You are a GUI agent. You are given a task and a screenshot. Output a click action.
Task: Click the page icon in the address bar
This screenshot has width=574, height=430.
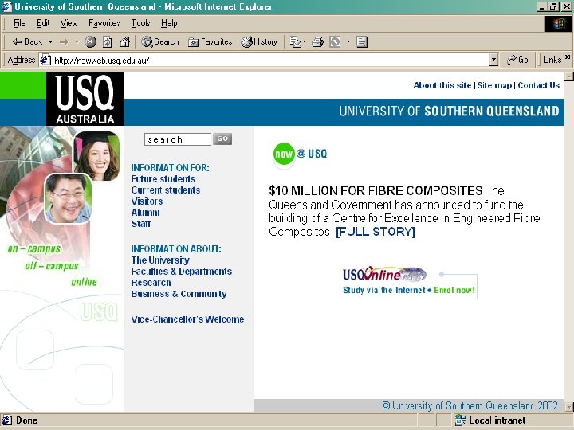point(45,60)
